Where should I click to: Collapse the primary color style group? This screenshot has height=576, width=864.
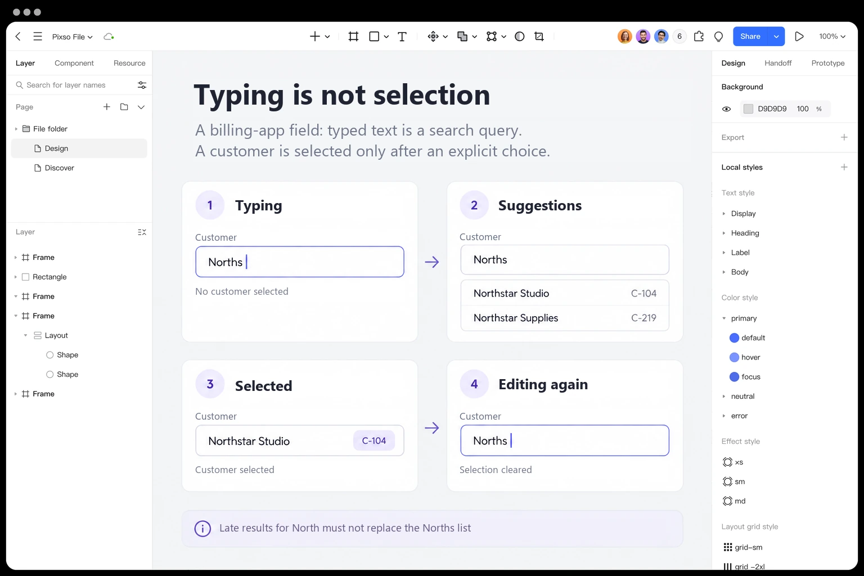point(724,318)
